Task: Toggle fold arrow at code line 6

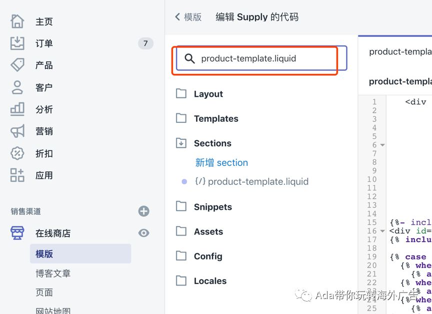Action: [x=382, y=145]
